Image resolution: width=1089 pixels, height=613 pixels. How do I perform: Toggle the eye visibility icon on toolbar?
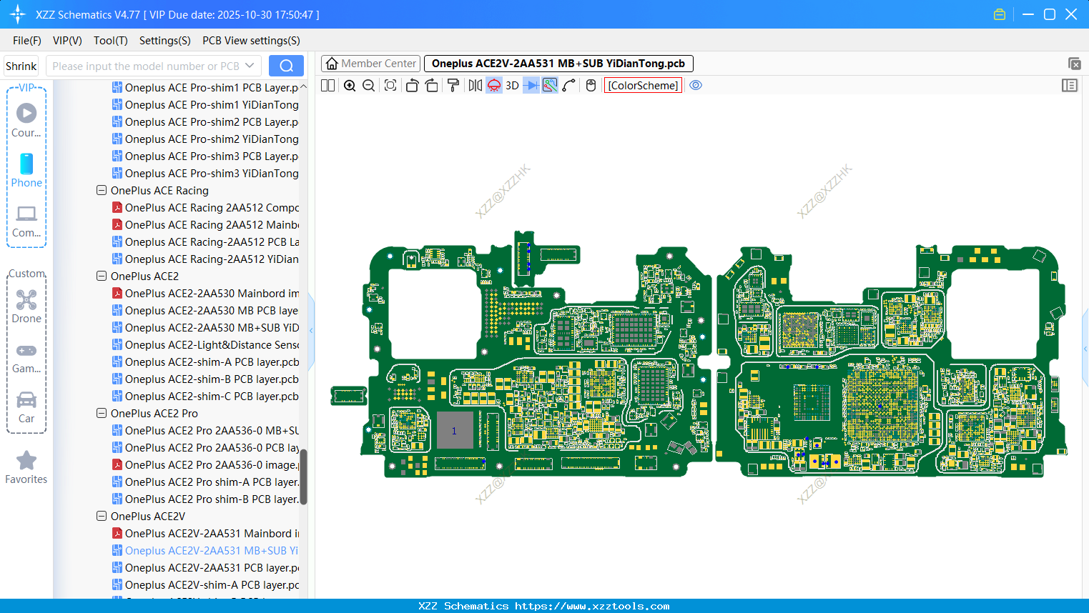pyautogui.click(x=696, y=85)
